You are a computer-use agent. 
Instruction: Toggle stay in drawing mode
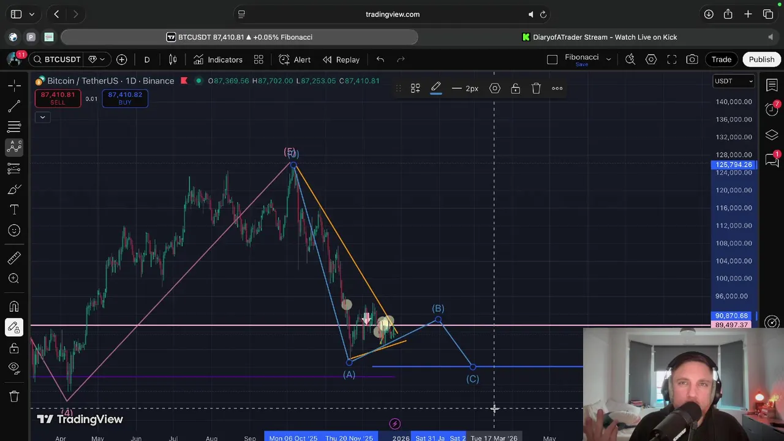click(x=14, y=327)
